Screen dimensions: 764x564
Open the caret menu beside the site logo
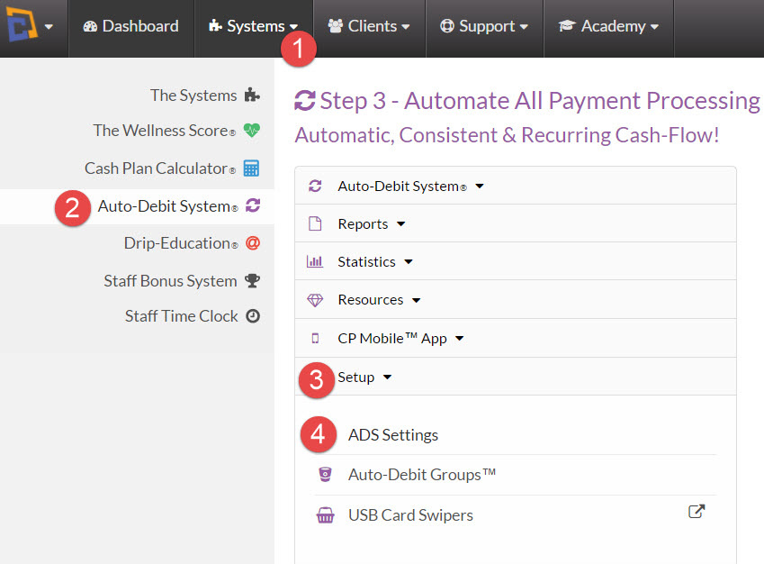point(50,25)
